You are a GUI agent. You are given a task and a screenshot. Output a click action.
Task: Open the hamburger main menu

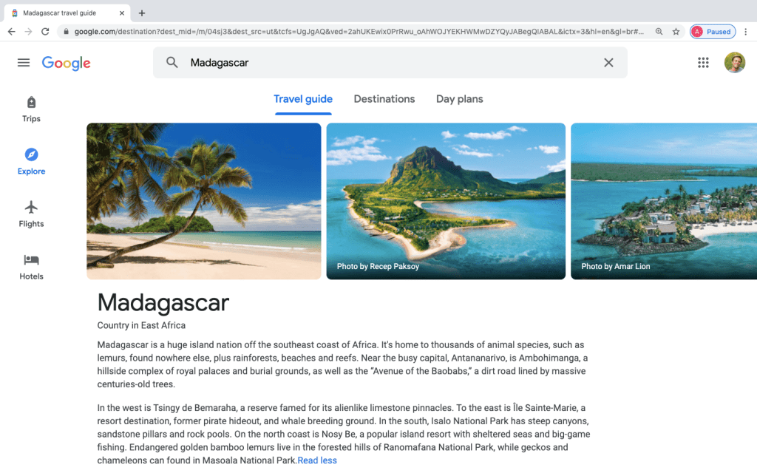click(24, 63)
